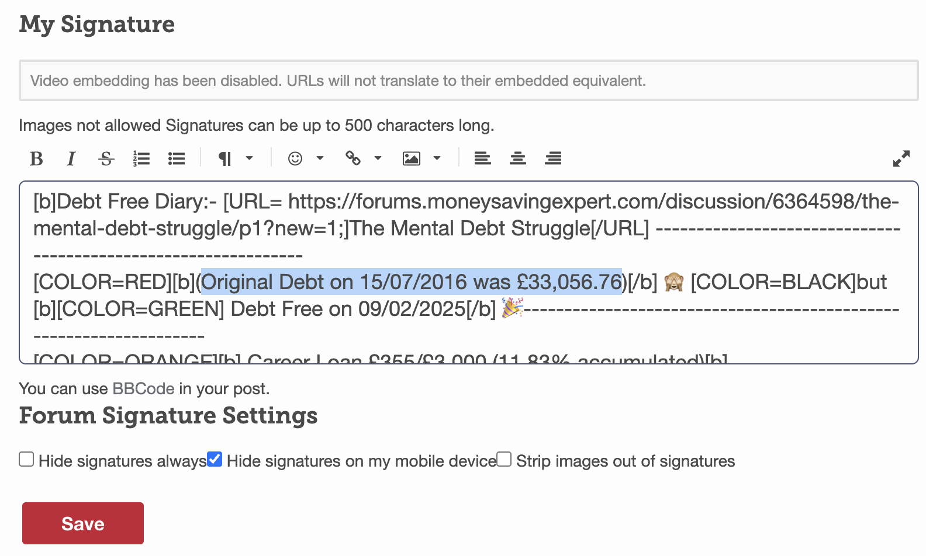Enable Hide signatures always checkbox

26,459
